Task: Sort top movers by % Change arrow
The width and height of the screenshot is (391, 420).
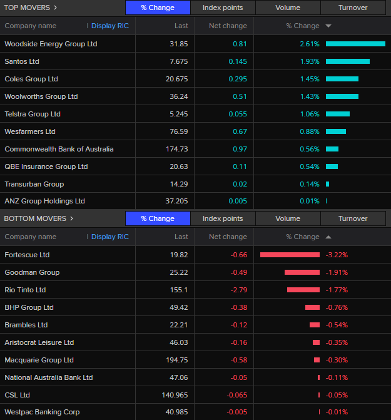Action: (x=328, y=26)
